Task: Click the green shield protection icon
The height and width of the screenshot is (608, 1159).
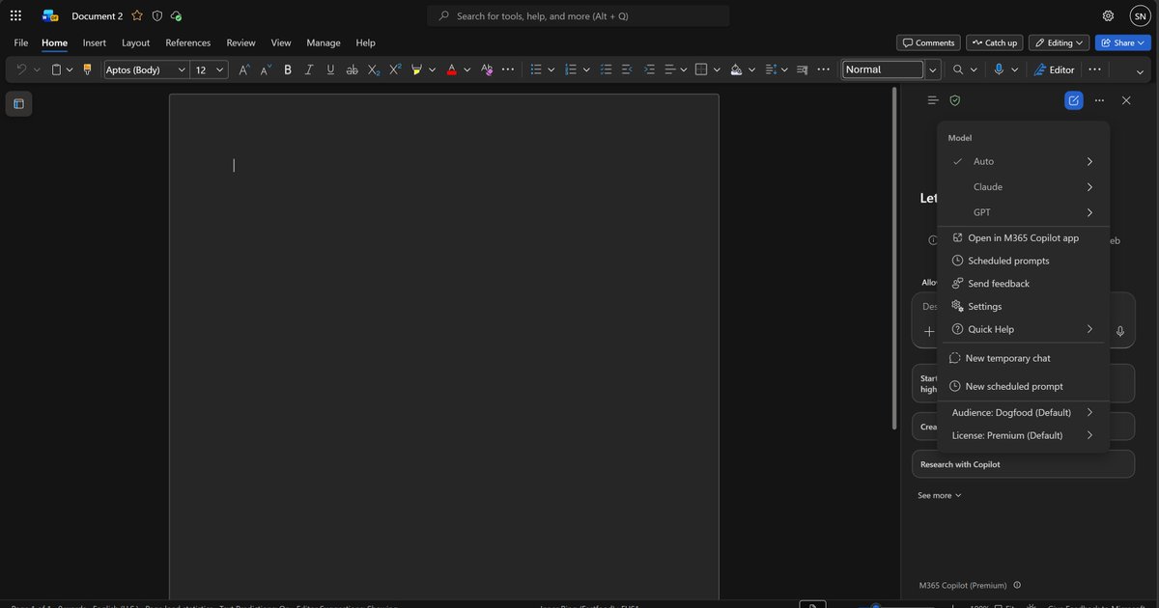Action: [955, 100]
